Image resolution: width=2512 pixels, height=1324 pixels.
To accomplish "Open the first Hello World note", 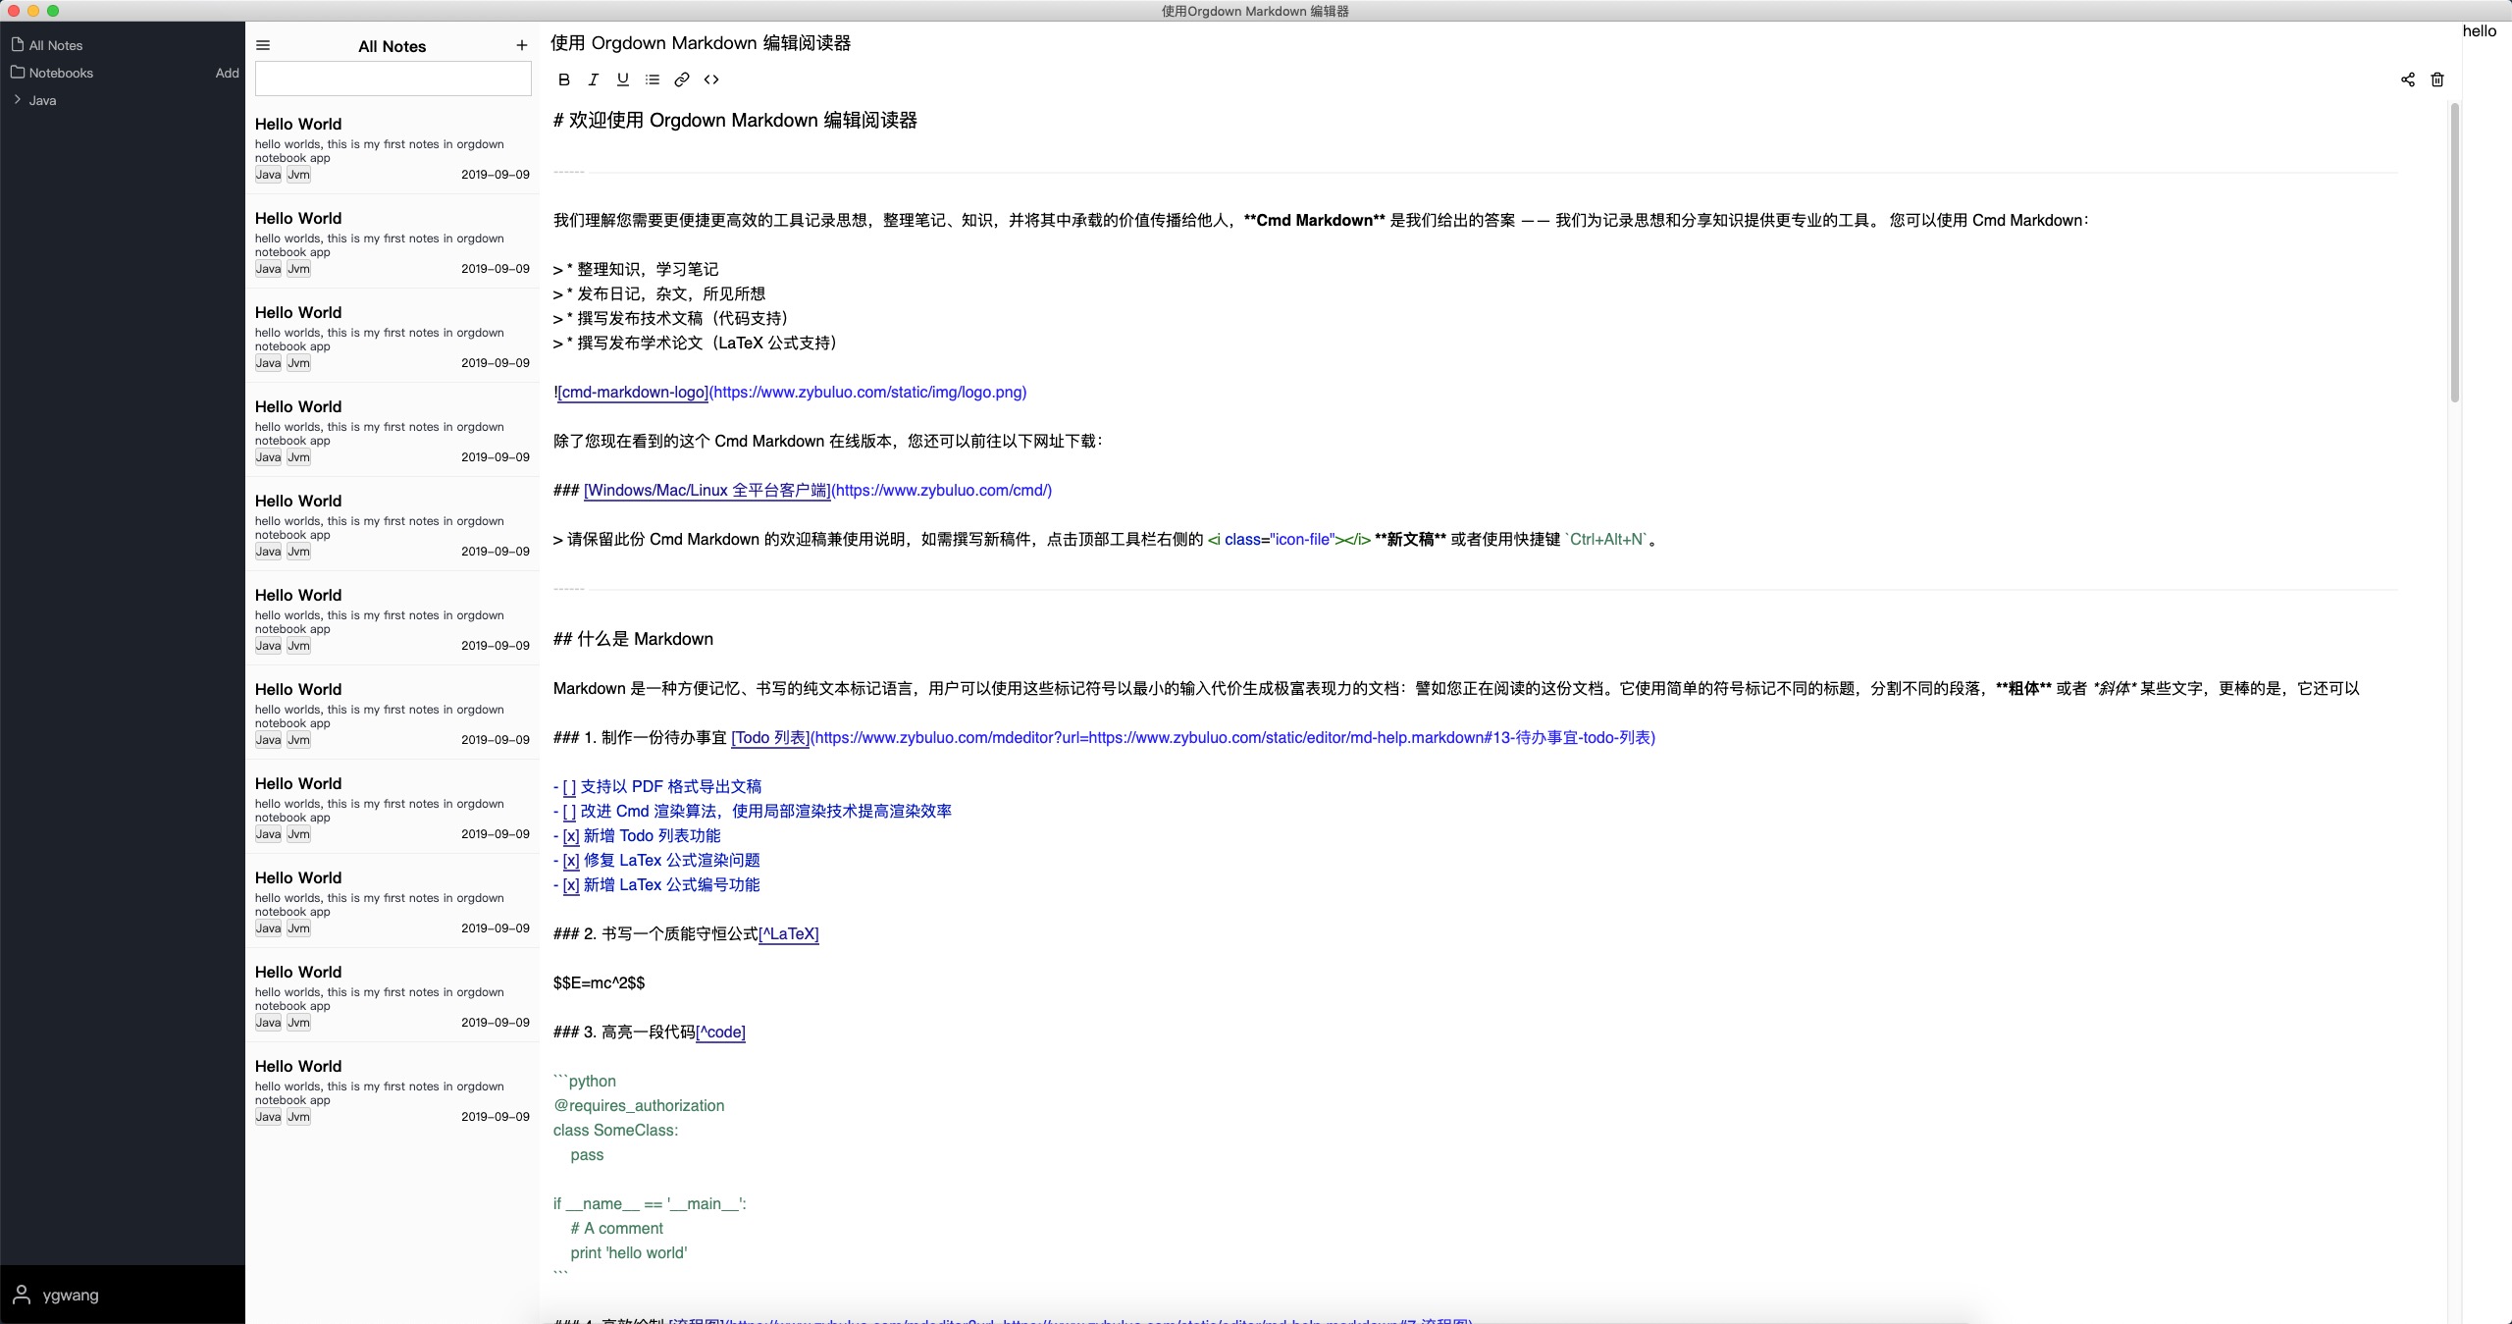I will pos(392,147).
